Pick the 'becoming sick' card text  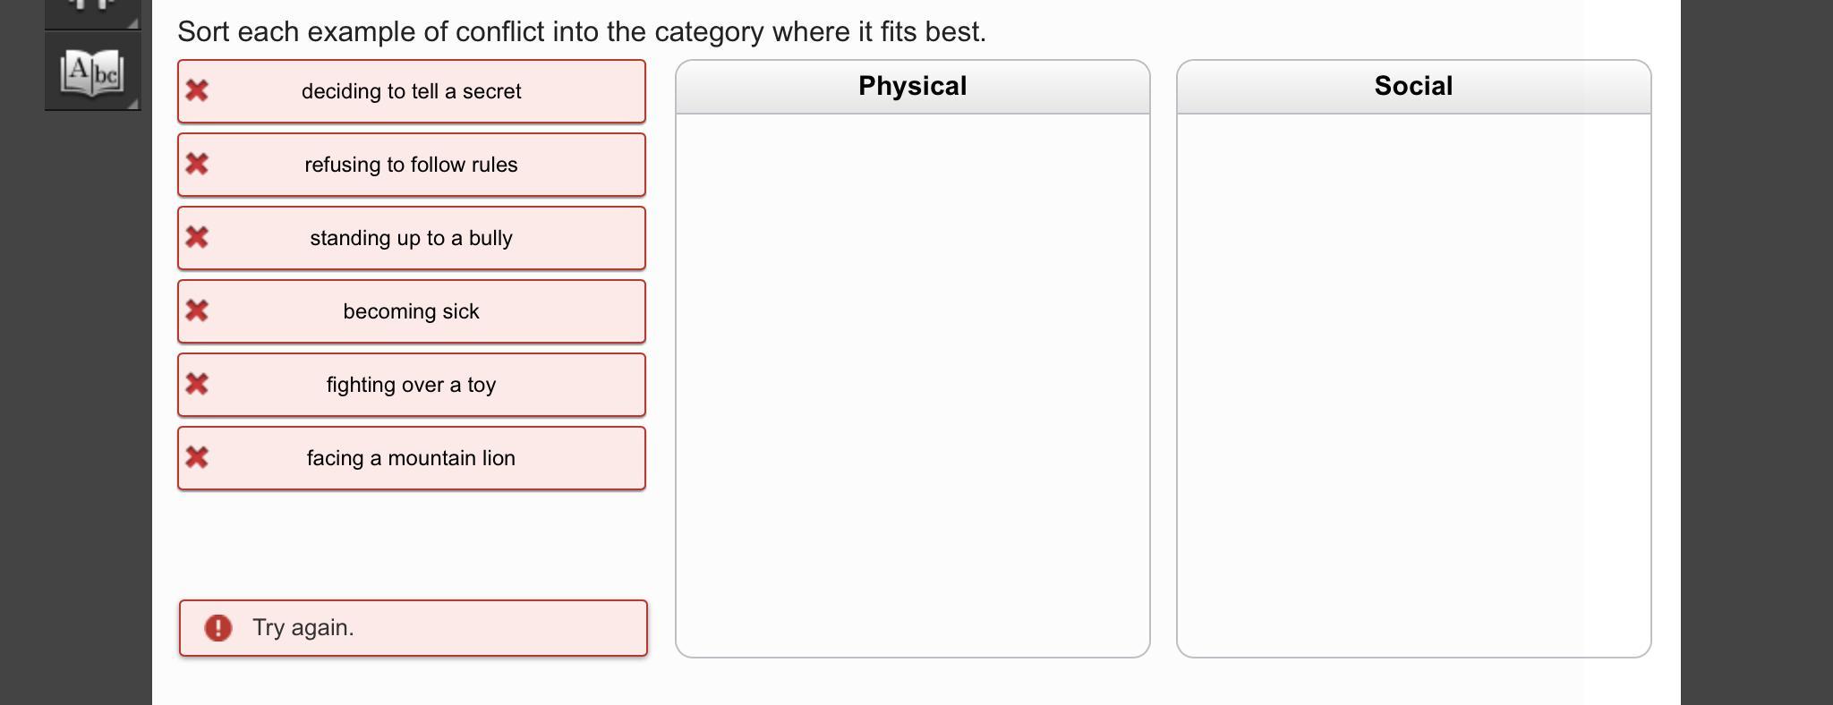(411, 311)
